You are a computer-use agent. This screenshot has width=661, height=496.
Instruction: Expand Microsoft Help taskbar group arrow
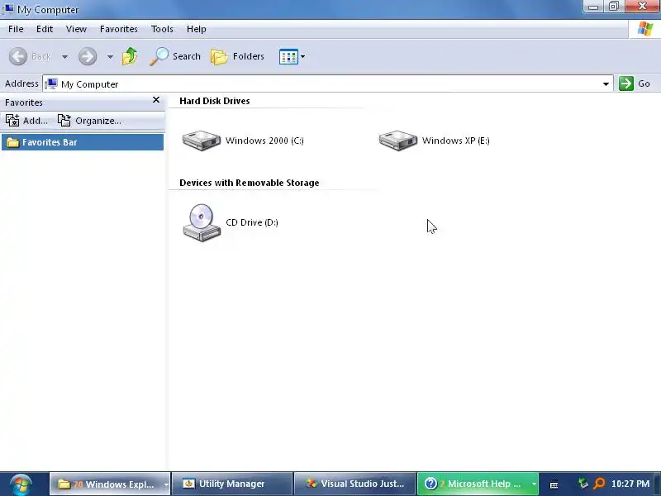pyautogui.click(x=534, y=484)
